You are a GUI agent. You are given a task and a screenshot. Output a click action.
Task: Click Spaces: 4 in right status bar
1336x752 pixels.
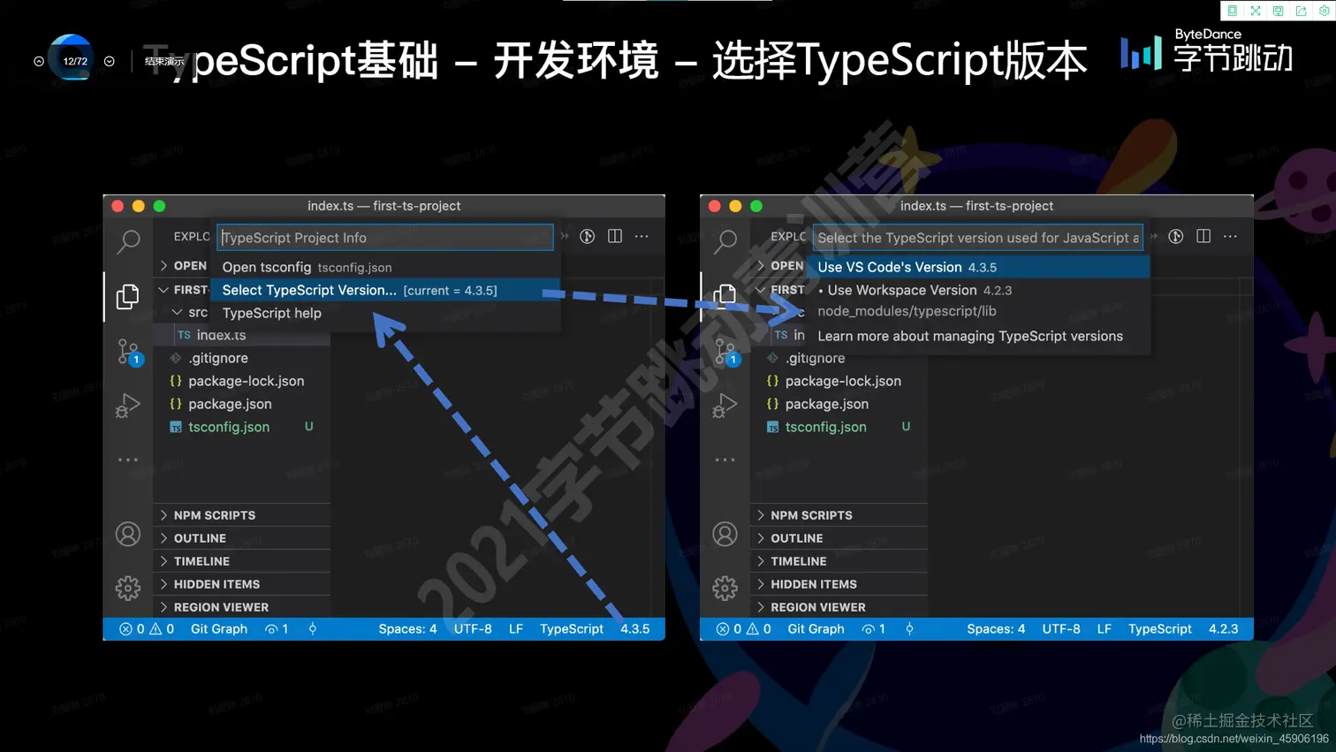[996, 629]
